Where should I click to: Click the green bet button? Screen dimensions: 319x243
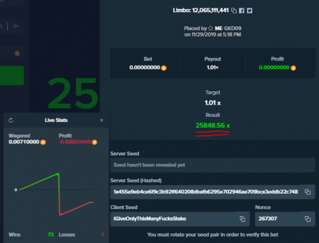point(11,76)
